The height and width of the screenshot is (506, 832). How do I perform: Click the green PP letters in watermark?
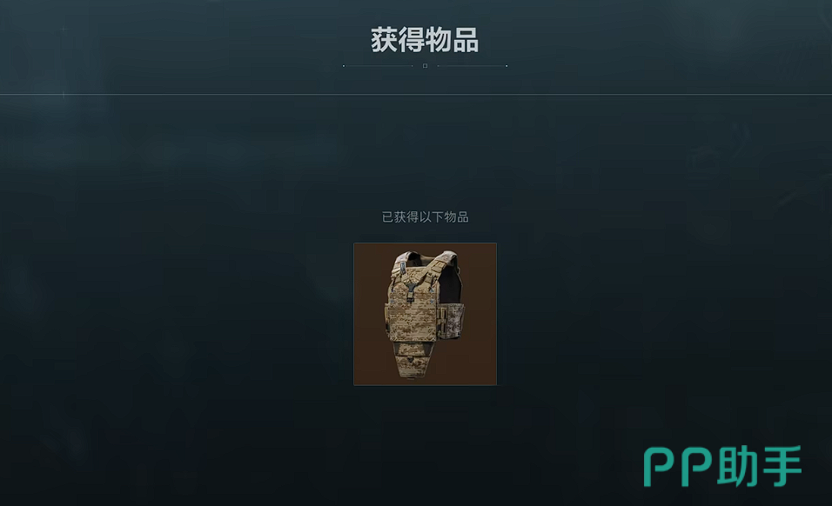(678, 467)
